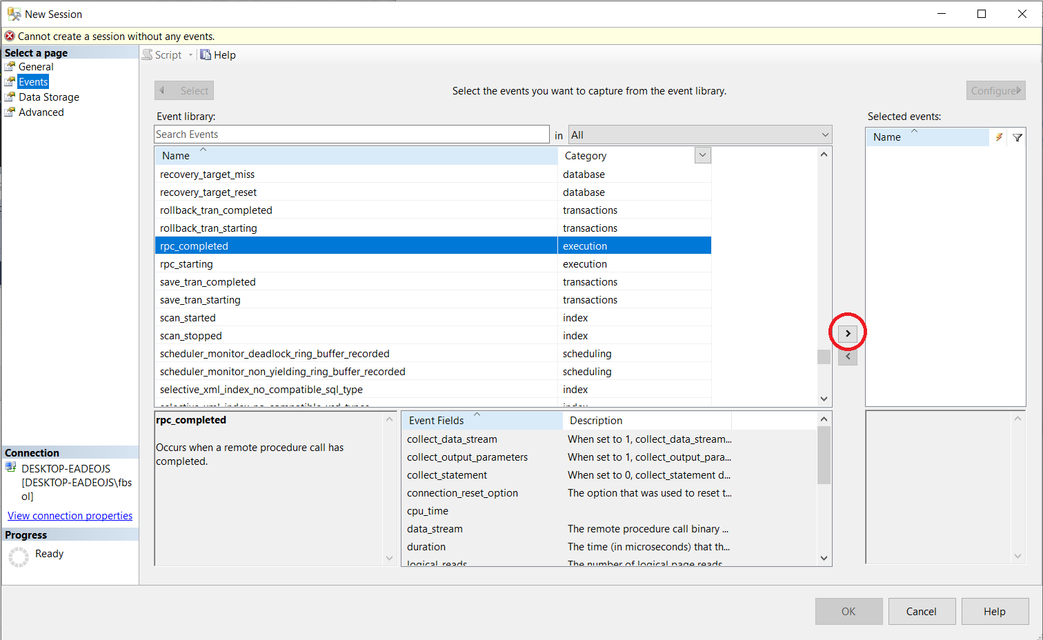Click the lightning bolt column header icon

(x=998, y=137)
